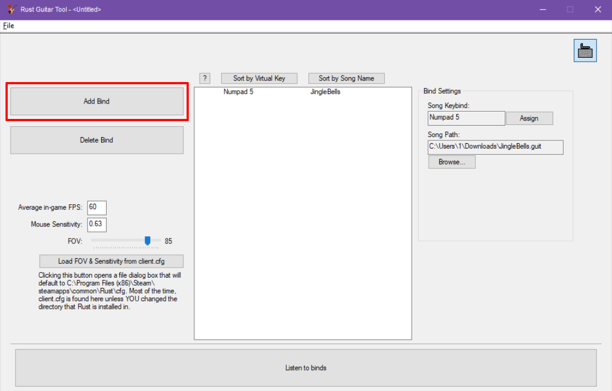This screenshot has height=391, width=612.
Task: Sort binds by Song Name
Action: tap(346, 78)
